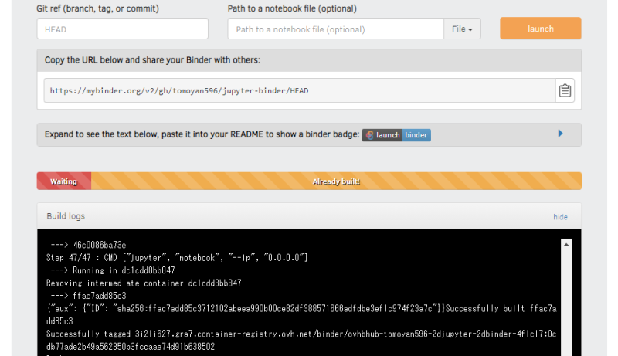Image resolution: width=618 pixels, height=356 pixels.
Task: Click the red Waiting progress segment
Action: click(63, 181)
